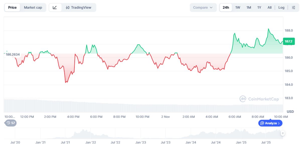Expand the Compare dropdown
This screenshot has height=153, width=301.
(203, 7)
